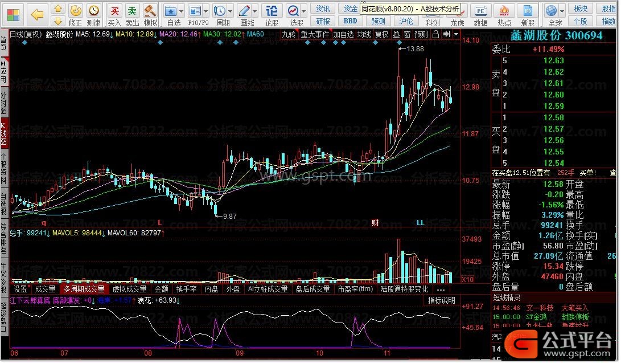Toggle 窗 multi-window mode
This screenshot has height=363, width=621.
407,35
